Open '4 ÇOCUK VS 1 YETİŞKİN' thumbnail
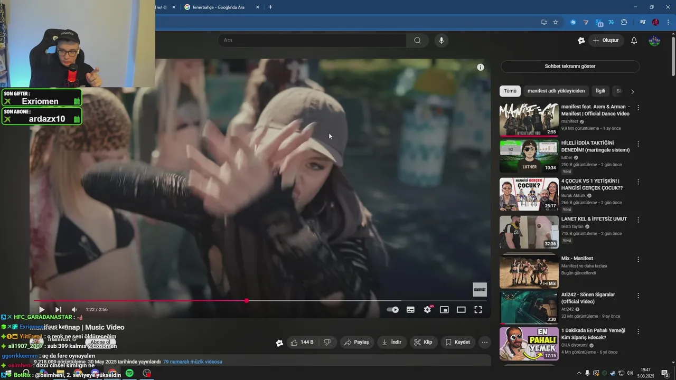This screenshot has width=676, height=380. coord(529,194)
